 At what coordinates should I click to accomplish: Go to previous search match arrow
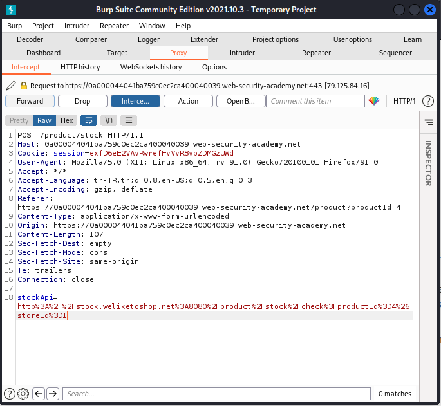tap(39, 394)
